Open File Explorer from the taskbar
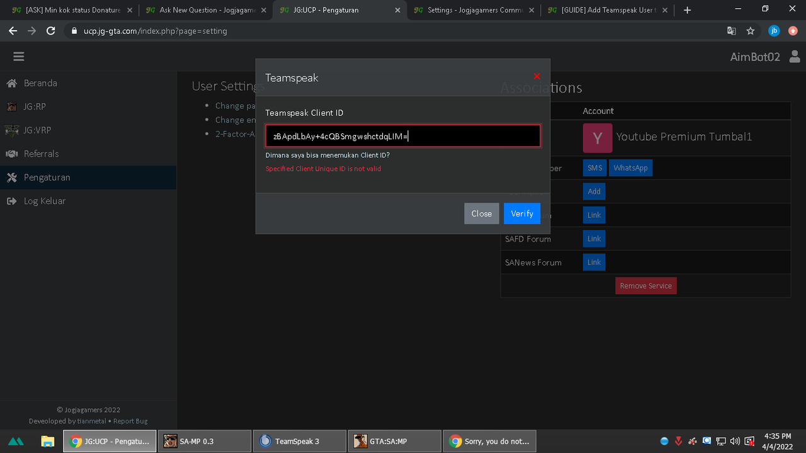 [47, 441]
